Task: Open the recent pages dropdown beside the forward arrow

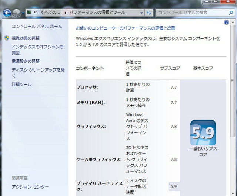Action: (23, 13)
